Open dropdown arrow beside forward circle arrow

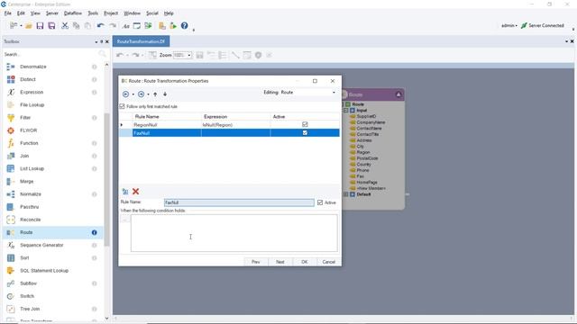[148, 94]
